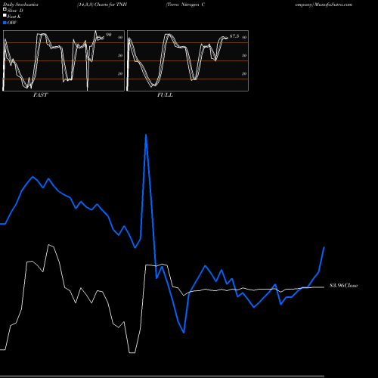The width and height of the screenshot is (378, 378).
Task: Click the 50 axis label of FAST chart
Action: [x=120, y=55]
